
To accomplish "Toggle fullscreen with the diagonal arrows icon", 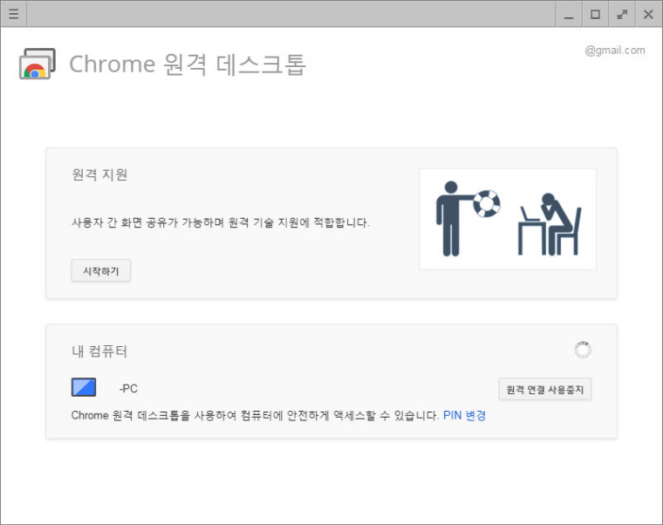I will coord(621,14).
